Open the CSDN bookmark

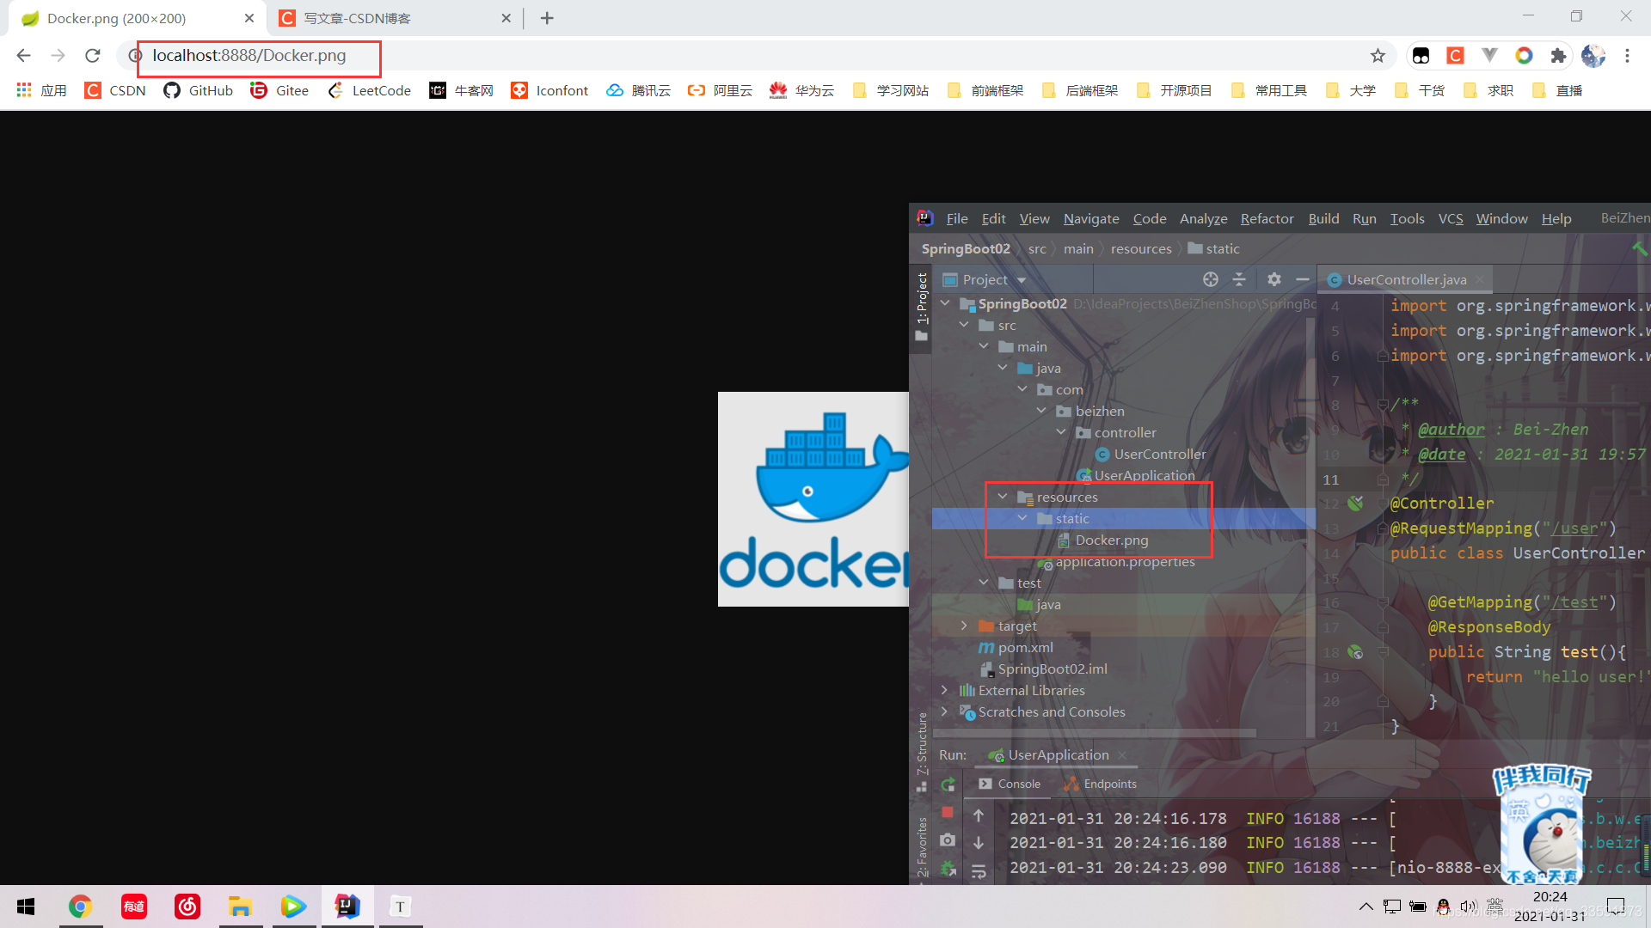point(114,90)
